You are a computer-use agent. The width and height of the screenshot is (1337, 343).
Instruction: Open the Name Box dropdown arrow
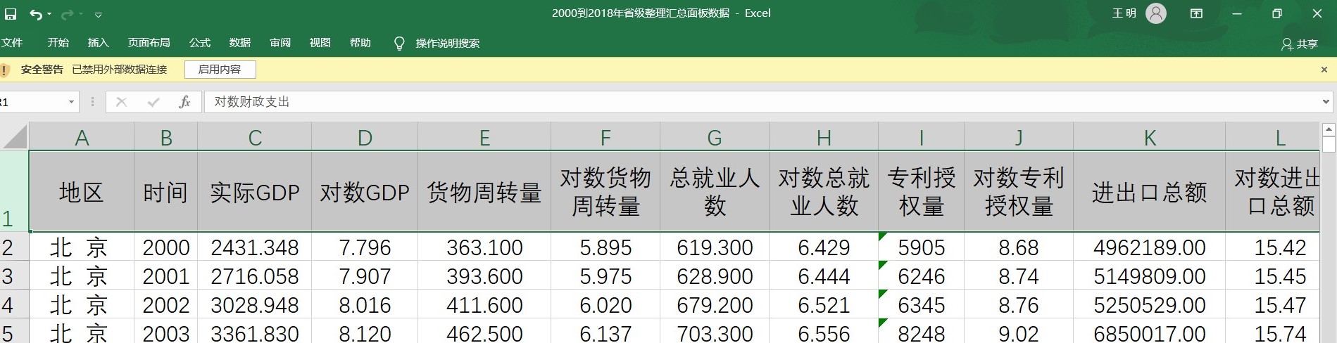coord(71,103)
